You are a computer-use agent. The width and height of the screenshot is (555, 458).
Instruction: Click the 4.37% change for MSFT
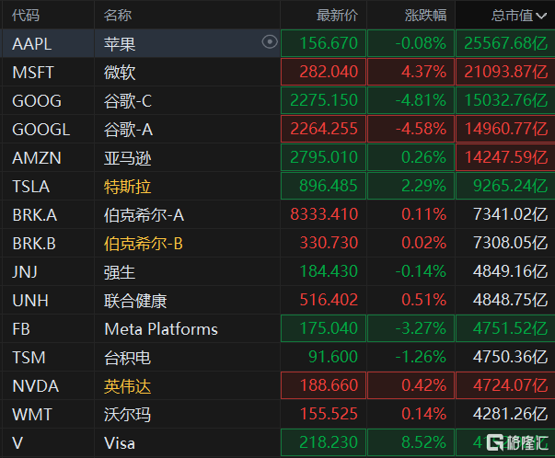[424, 72]
